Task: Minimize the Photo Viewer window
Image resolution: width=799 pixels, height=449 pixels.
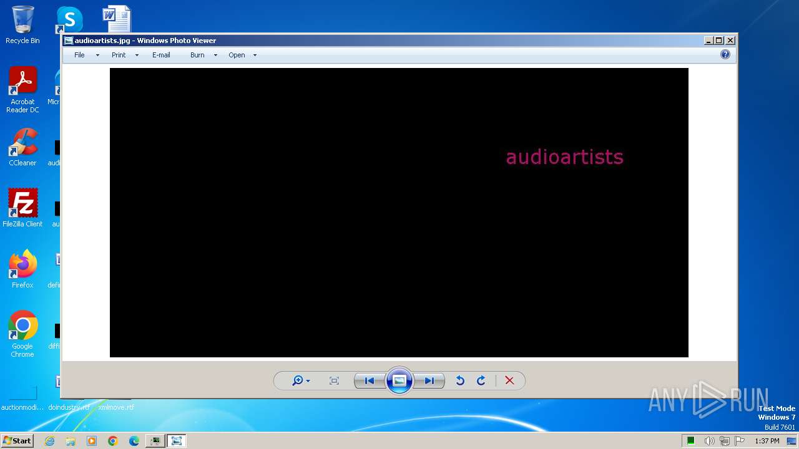Action: tap(708, 41)
